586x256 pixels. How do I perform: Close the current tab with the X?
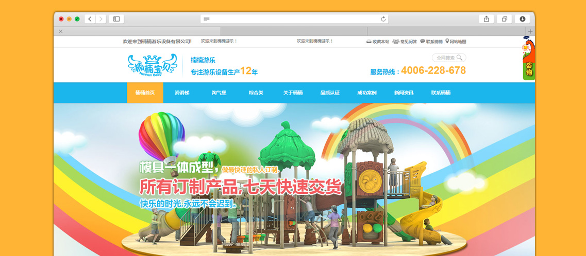click(x=60, y=31)
